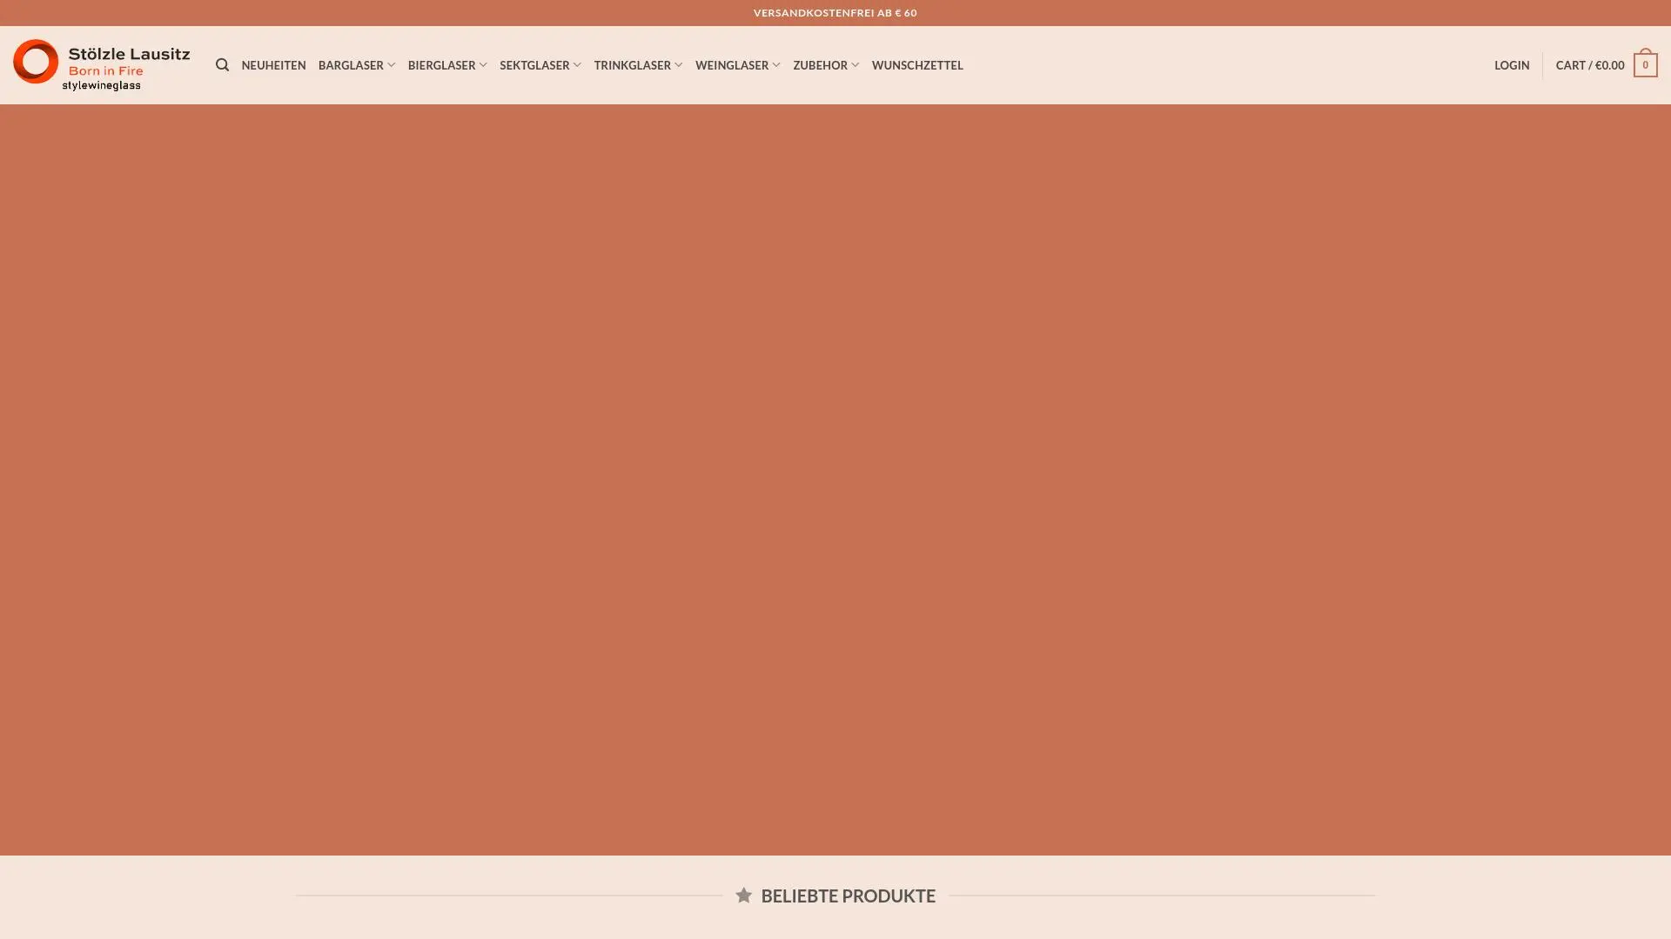Go to the Neuheiten menu item
Screen dimensions: 1671x939
273,65
